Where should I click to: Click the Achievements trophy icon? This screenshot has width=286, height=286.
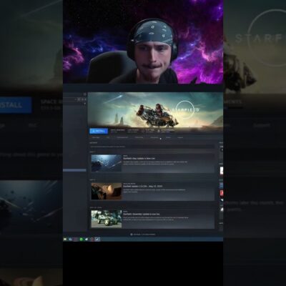click(x=159, y=131)
